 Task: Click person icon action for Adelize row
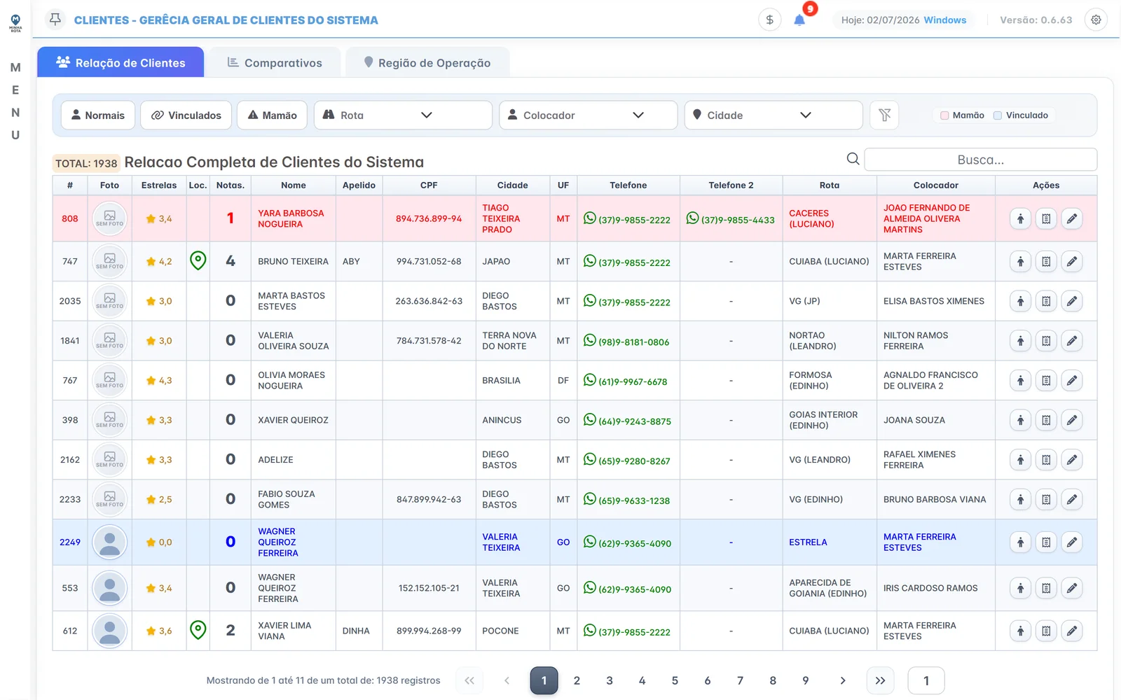[1020, 460]
